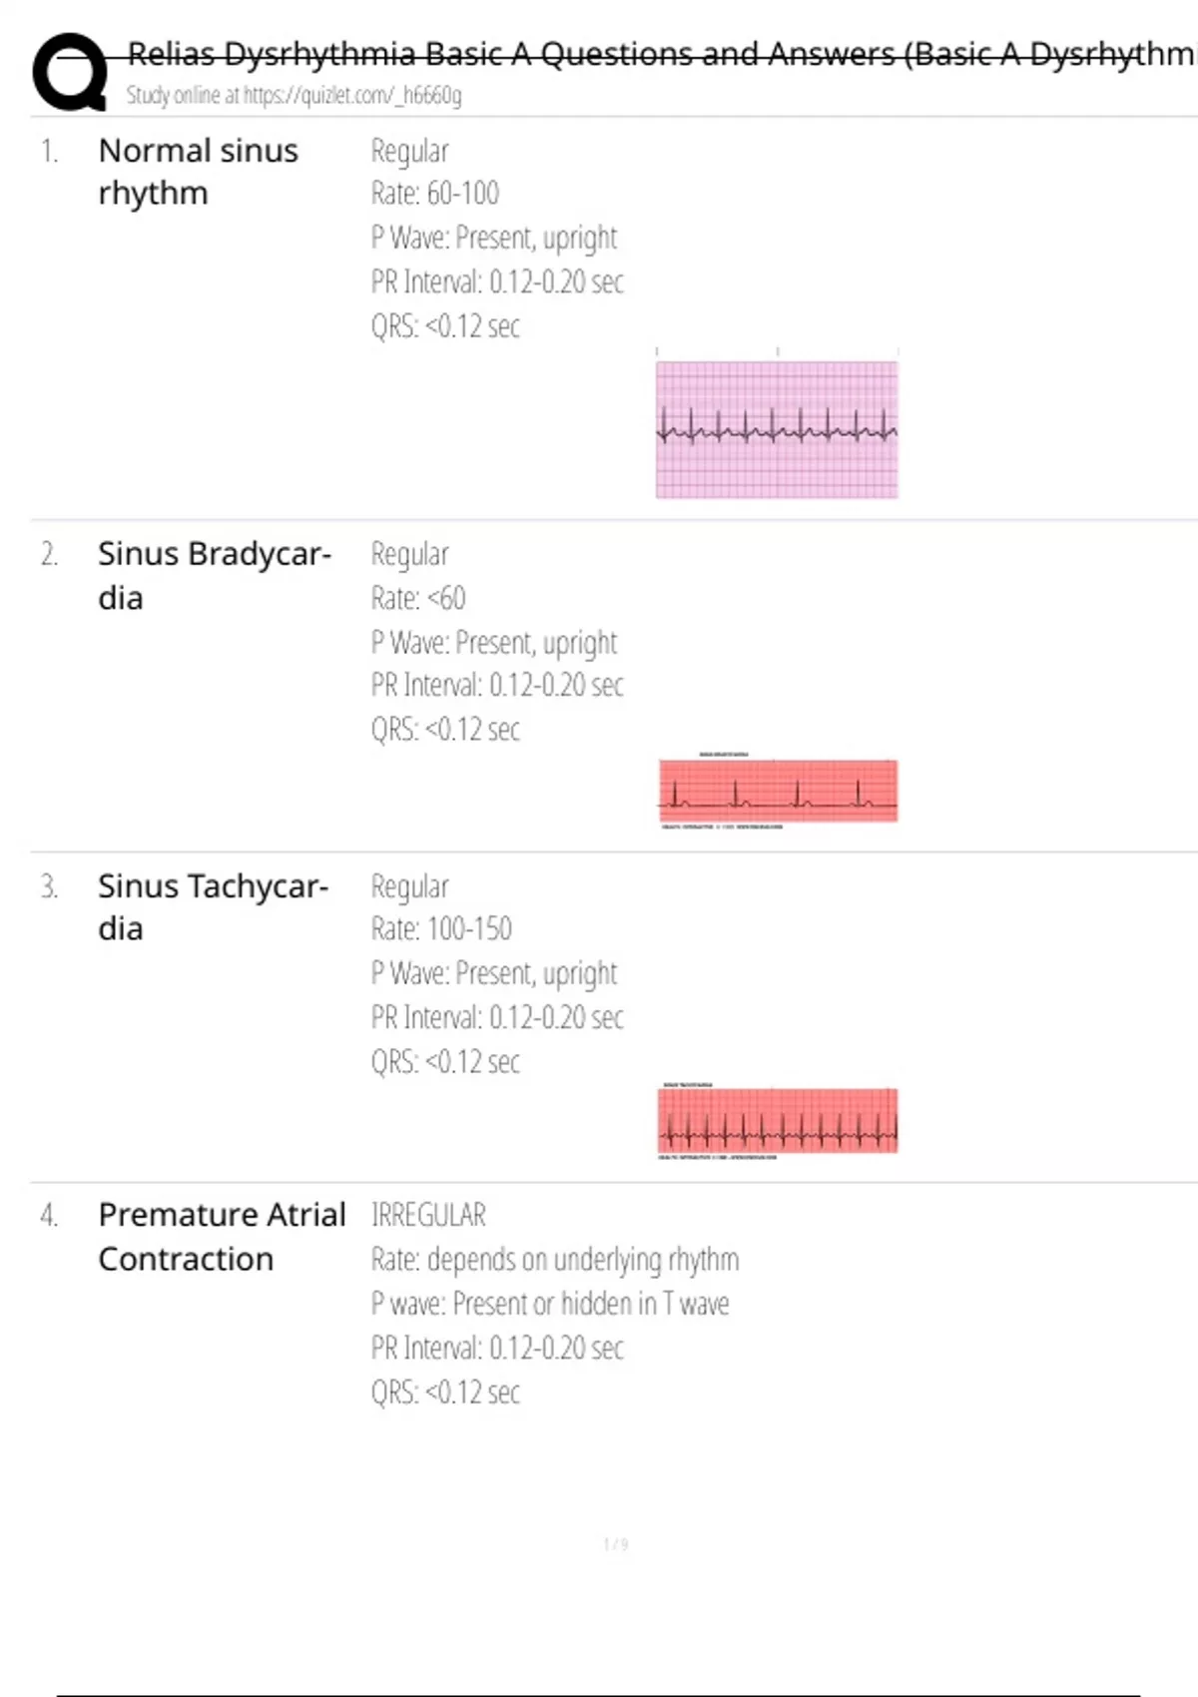This screenshot has height=1697, width=1198.
Task: Select the Premature Atrial Contraction term
Action: (x=222, y=1237)
